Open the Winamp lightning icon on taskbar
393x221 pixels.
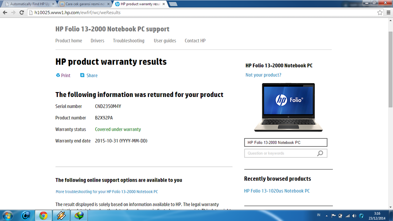coord(61,215)
